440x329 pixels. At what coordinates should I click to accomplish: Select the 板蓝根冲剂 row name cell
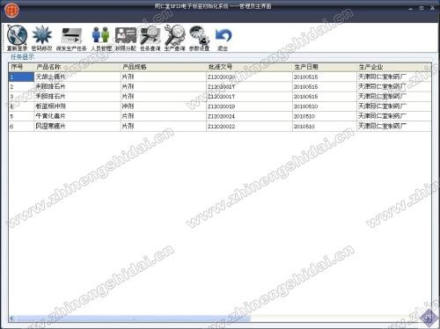(77, 106)
